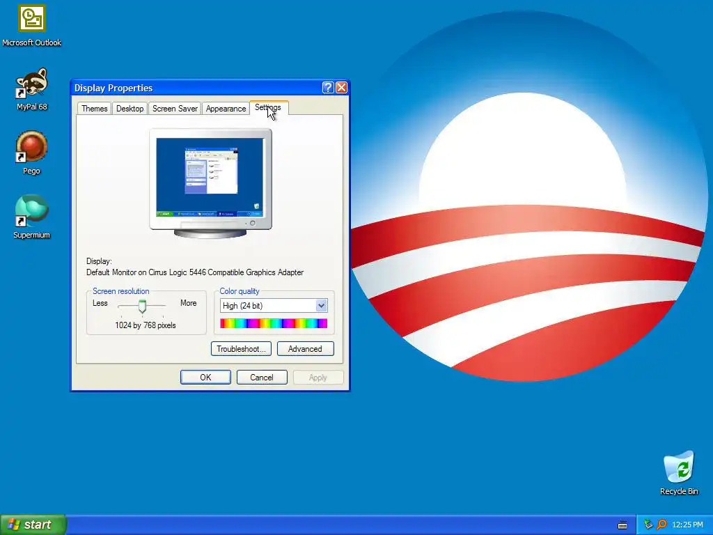The height and width of the screenshot is (535, 713).
Task: Click the Display Properties help question-mark button
Action: tap(328, 87)
